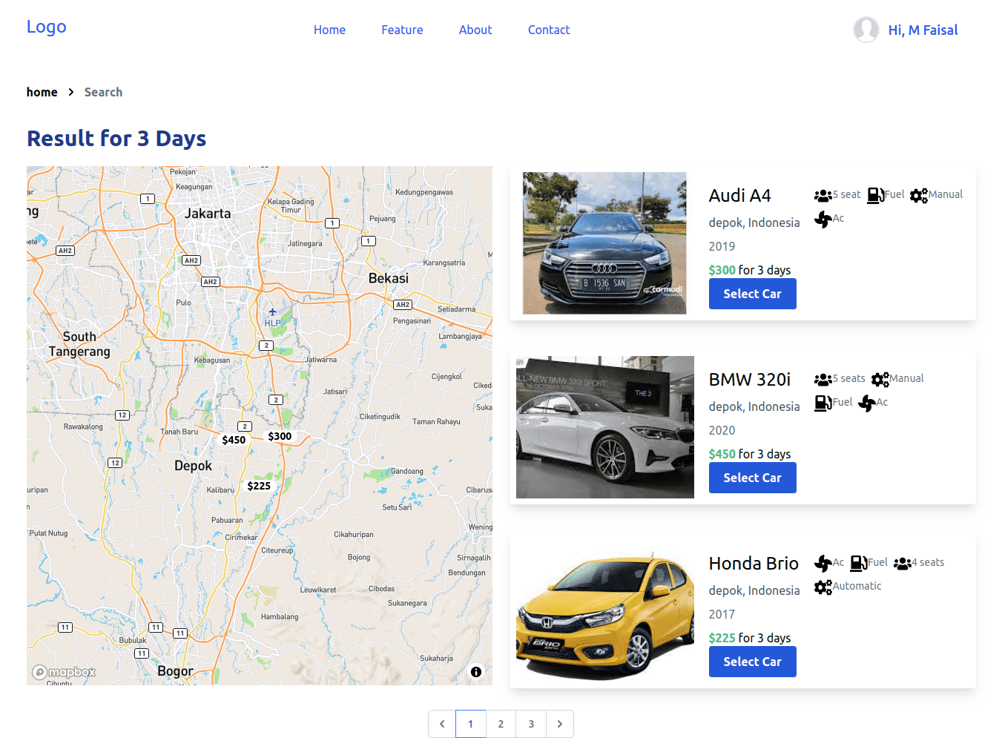Select pagination page 2
The width and height of the screenshot is (1002, 738).
click(501, 724)
